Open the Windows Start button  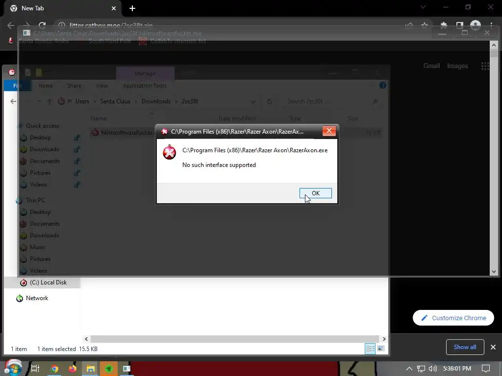pyautogui.click(x=13, y=368)
